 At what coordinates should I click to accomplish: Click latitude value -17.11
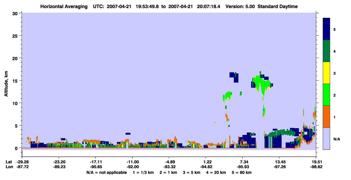click(x=96, y=162)
